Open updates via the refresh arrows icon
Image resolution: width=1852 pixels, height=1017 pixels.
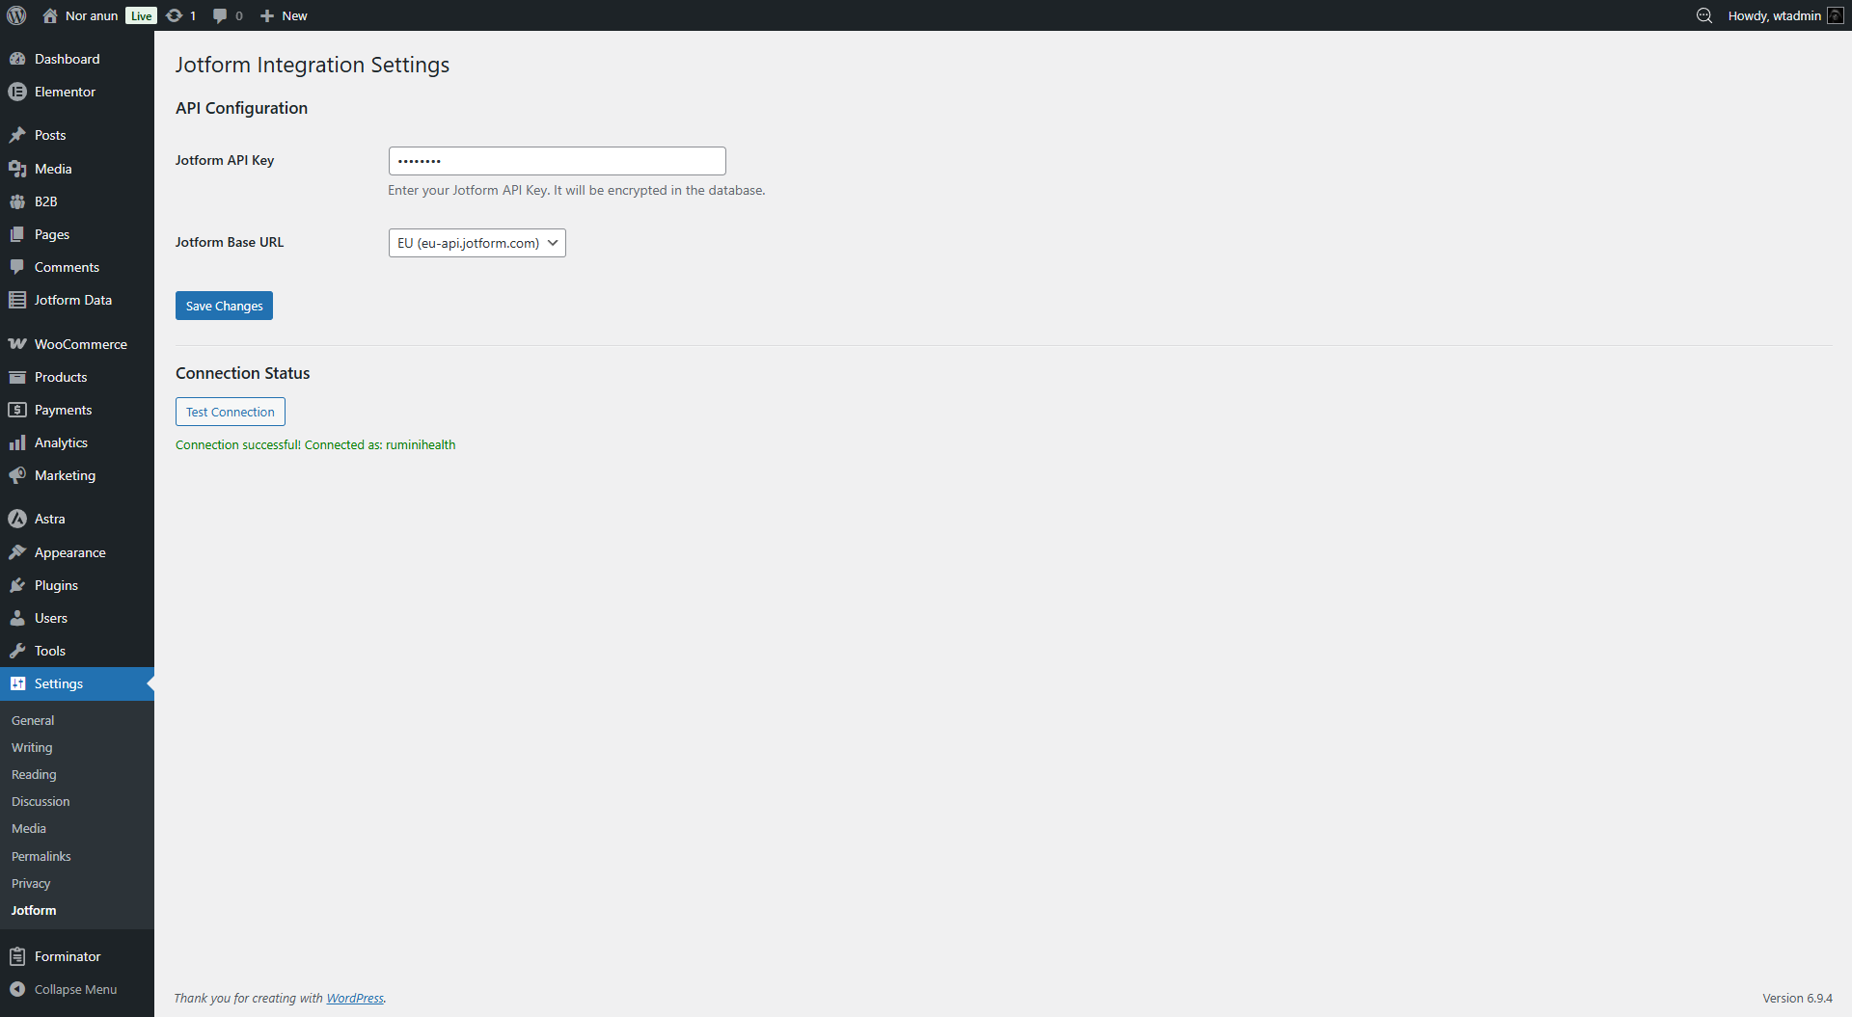coord(175,15)
